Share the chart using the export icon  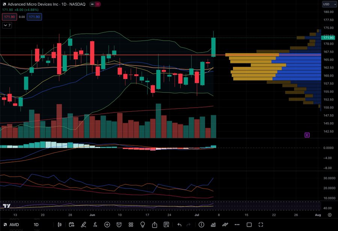154,225
